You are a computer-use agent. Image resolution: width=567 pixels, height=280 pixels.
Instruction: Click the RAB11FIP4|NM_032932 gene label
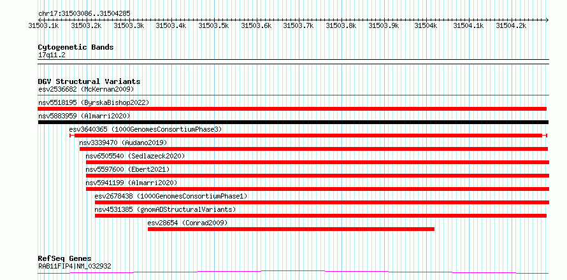coord(75,266)
